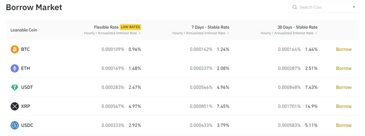Click into the Search Coin field
Image resolution: width=365 pixels, height=136 pixels.
[323, 7]
